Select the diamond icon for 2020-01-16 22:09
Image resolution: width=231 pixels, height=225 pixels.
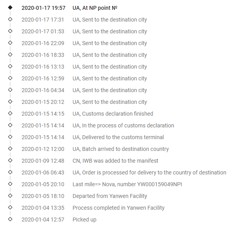(x=10, y=43)
